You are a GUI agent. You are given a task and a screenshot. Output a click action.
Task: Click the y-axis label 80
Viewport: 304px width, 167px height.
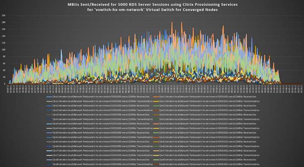tap(3, 57)
